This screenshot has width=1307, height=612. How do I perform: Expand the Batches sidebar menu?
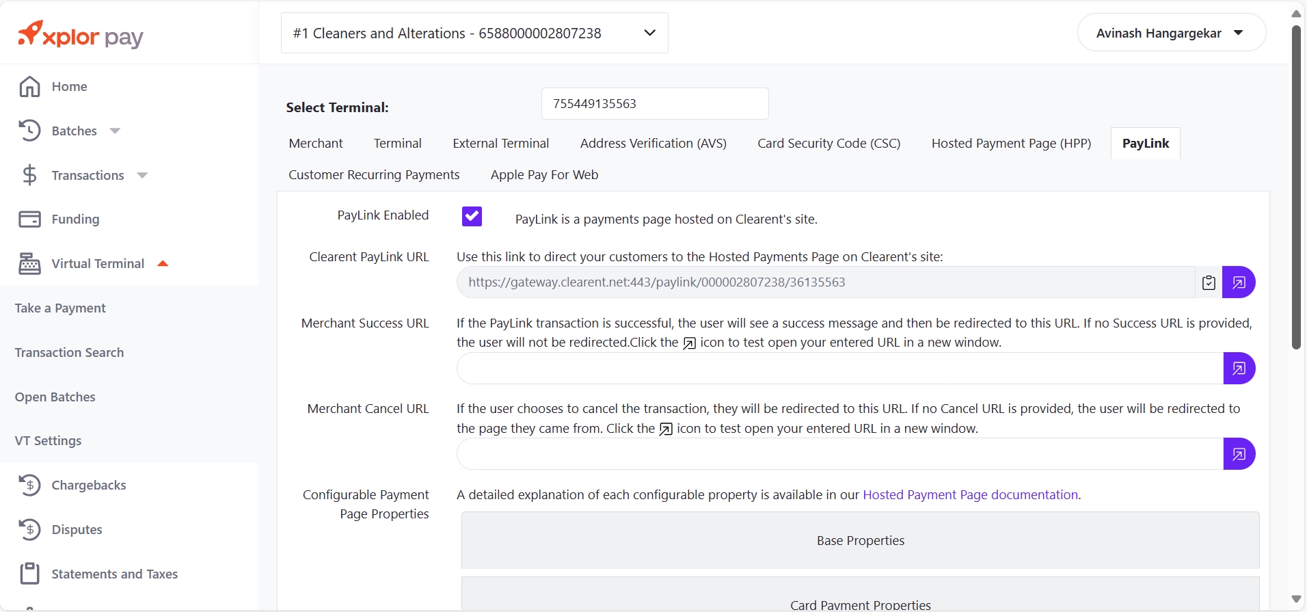(115, 131)
